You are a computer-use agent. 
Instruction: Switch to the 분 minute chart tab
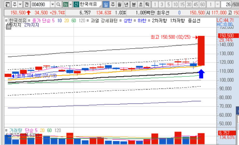tap(134, 5)
